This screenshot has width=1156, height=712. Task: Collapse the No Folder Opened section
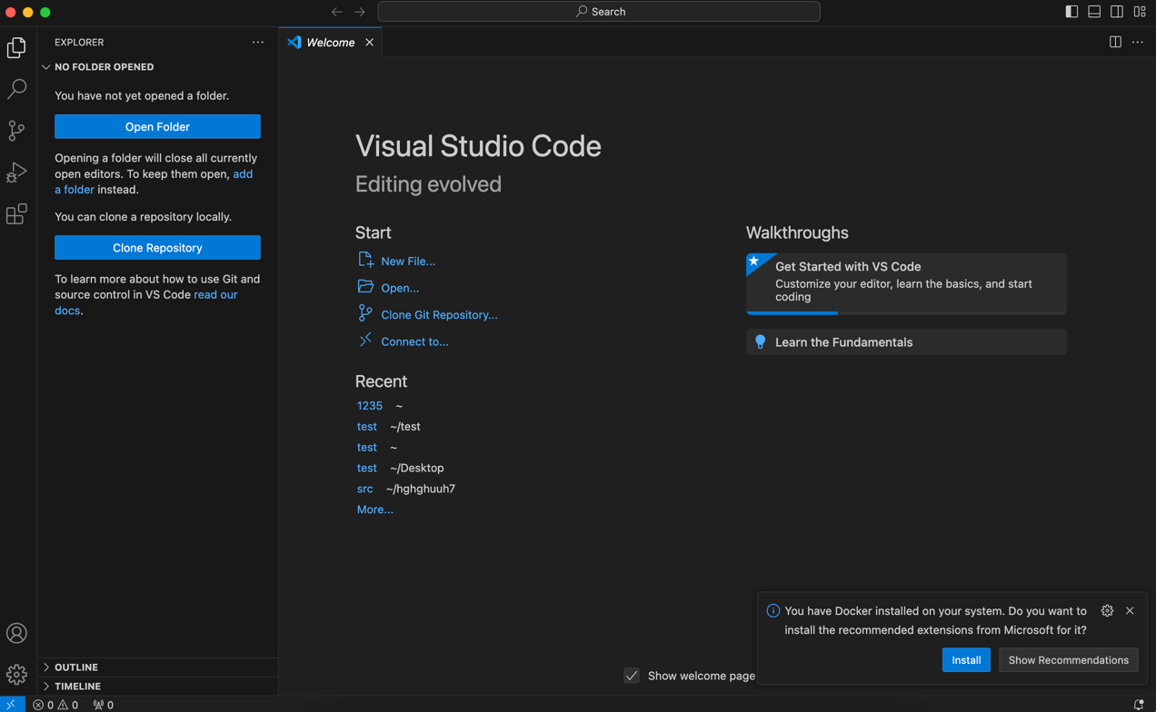[x=104, y=67]
